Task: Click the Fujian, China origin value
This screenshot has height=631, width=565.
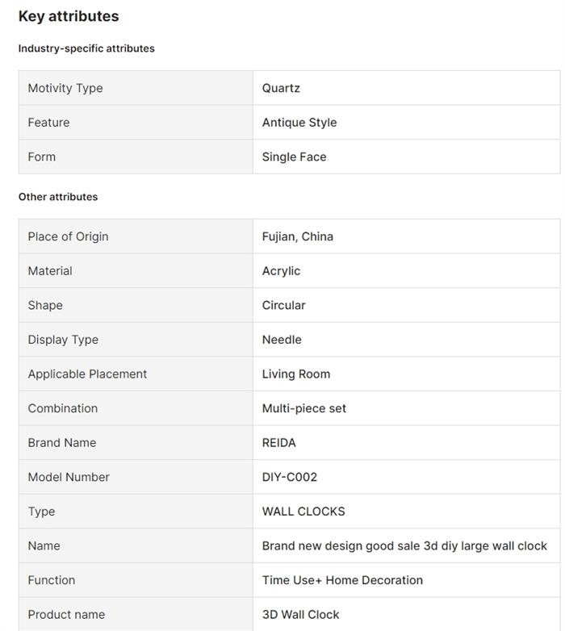Action: tap(297, 236)
